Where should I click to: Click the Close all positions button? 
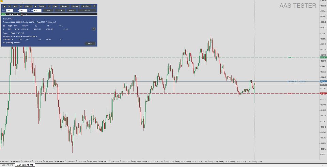87,11
